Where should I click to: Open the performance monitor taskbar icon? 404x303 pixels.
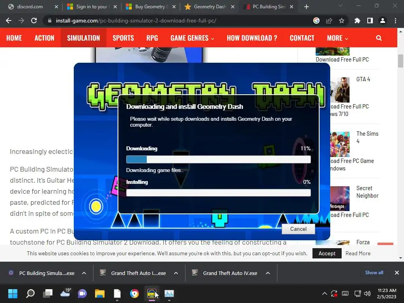pyautogui.click(x=169, y=294)
